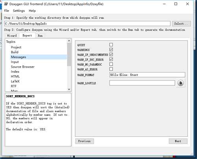Click the Select... directory button
The image size is (197, 159).
[x=181, y=24]
